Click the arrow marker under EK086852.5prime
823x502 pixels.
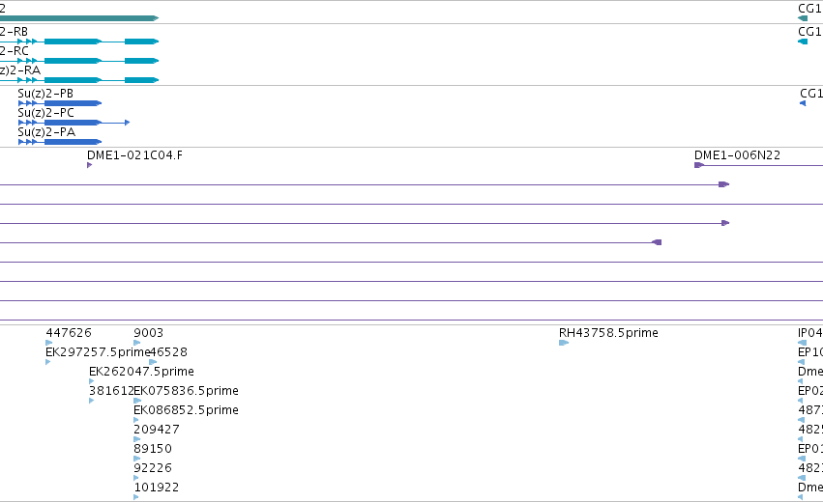pyautogui.click(x=136, y=420)
